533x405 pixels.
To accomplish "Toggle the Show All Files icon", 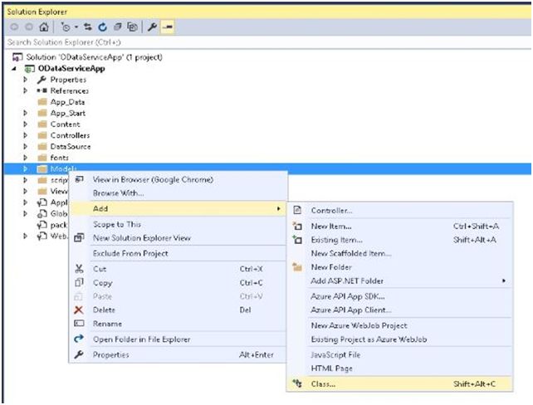I will click(132, 27).
